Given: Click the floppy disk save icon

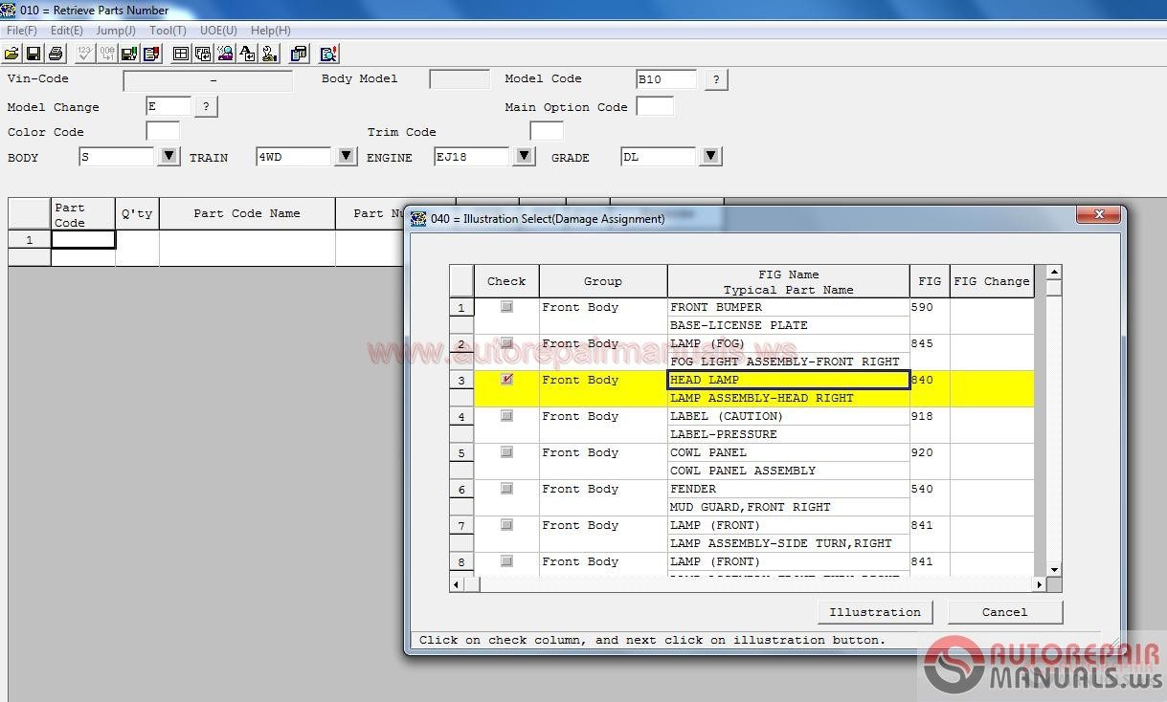Looking at the screenshot, I should pyautogui.click(x=34, y=54).
